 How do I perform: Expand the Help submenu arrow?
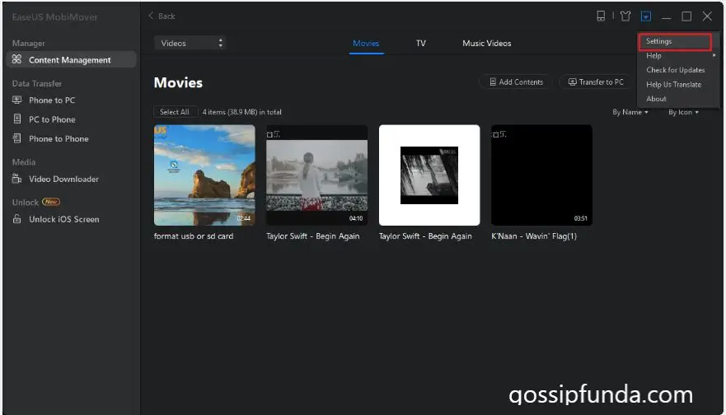[x=714, y=55]
